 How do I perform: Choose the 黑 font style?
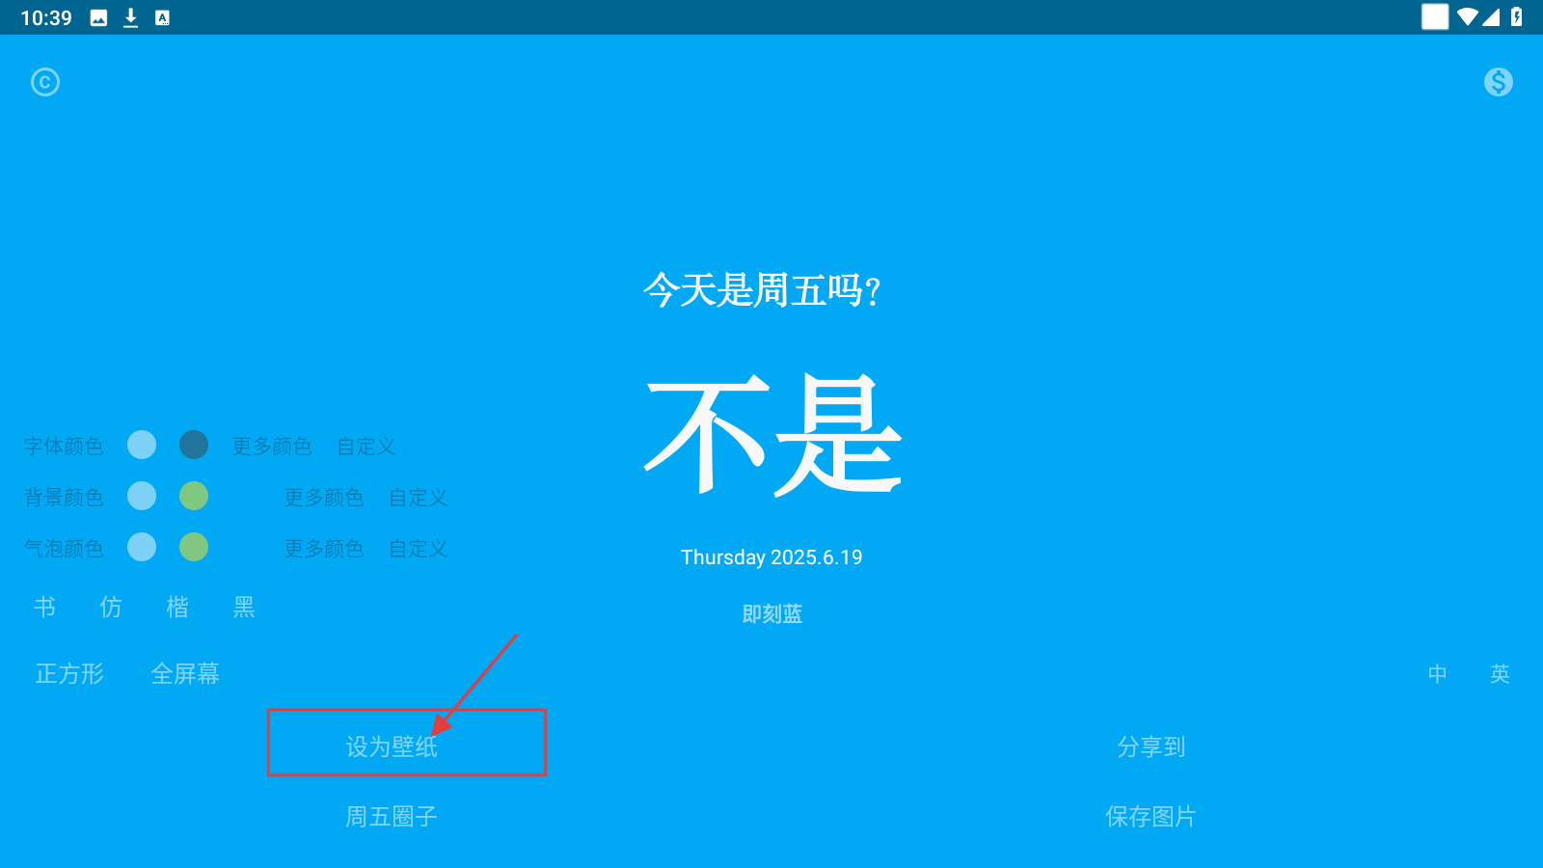click(244, 607)
